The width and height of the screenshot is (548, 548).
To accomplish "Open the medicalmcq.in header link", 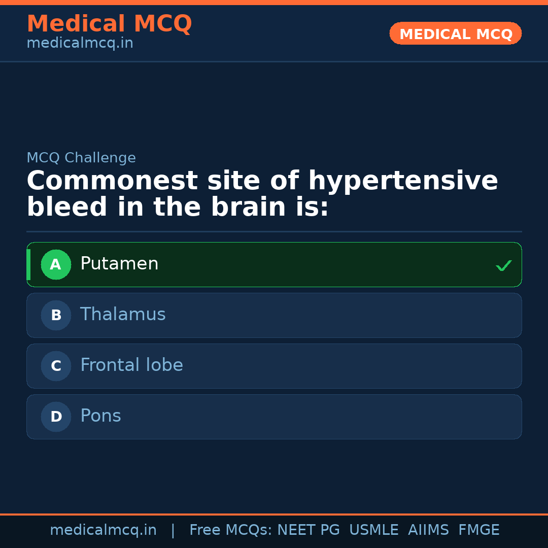I will (x=79, y=43).
